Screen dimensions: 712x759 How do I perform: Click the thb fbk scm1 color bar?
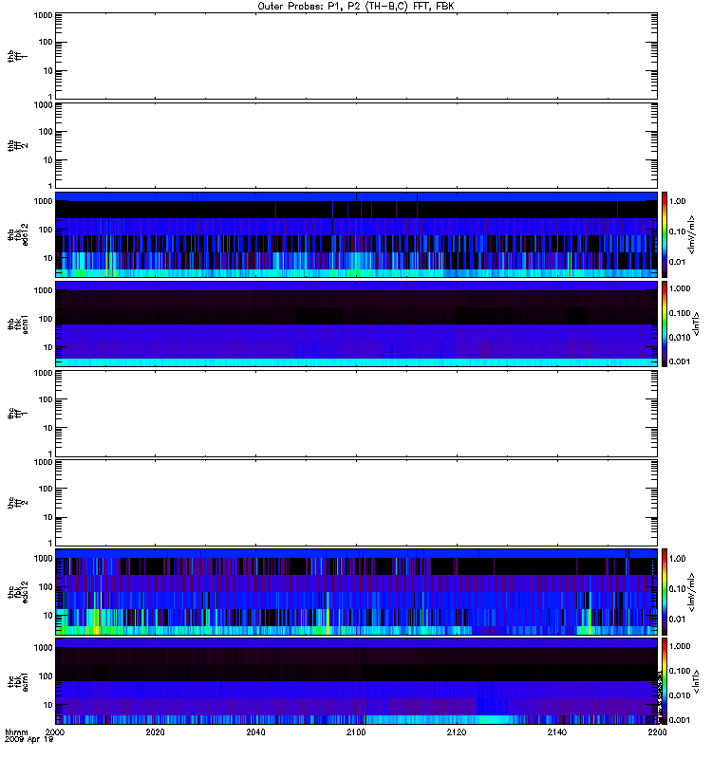coord(665,324)
